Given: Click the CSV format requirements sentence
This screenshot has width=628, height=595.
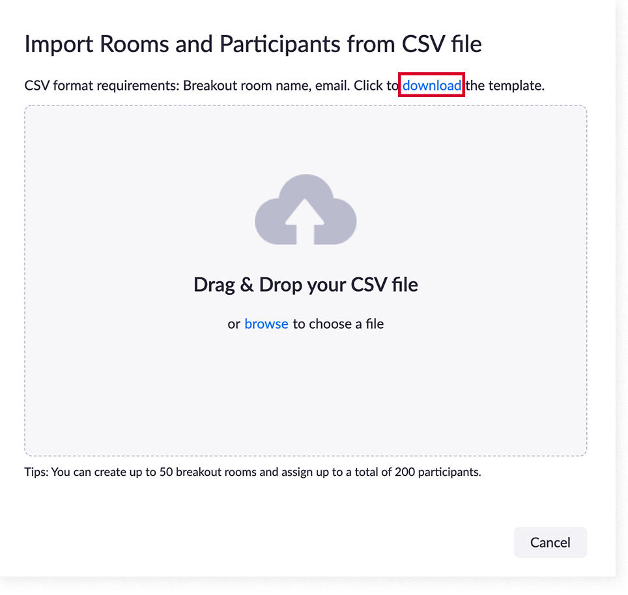Looking at the screenshot, I should [x=195, y=85].
